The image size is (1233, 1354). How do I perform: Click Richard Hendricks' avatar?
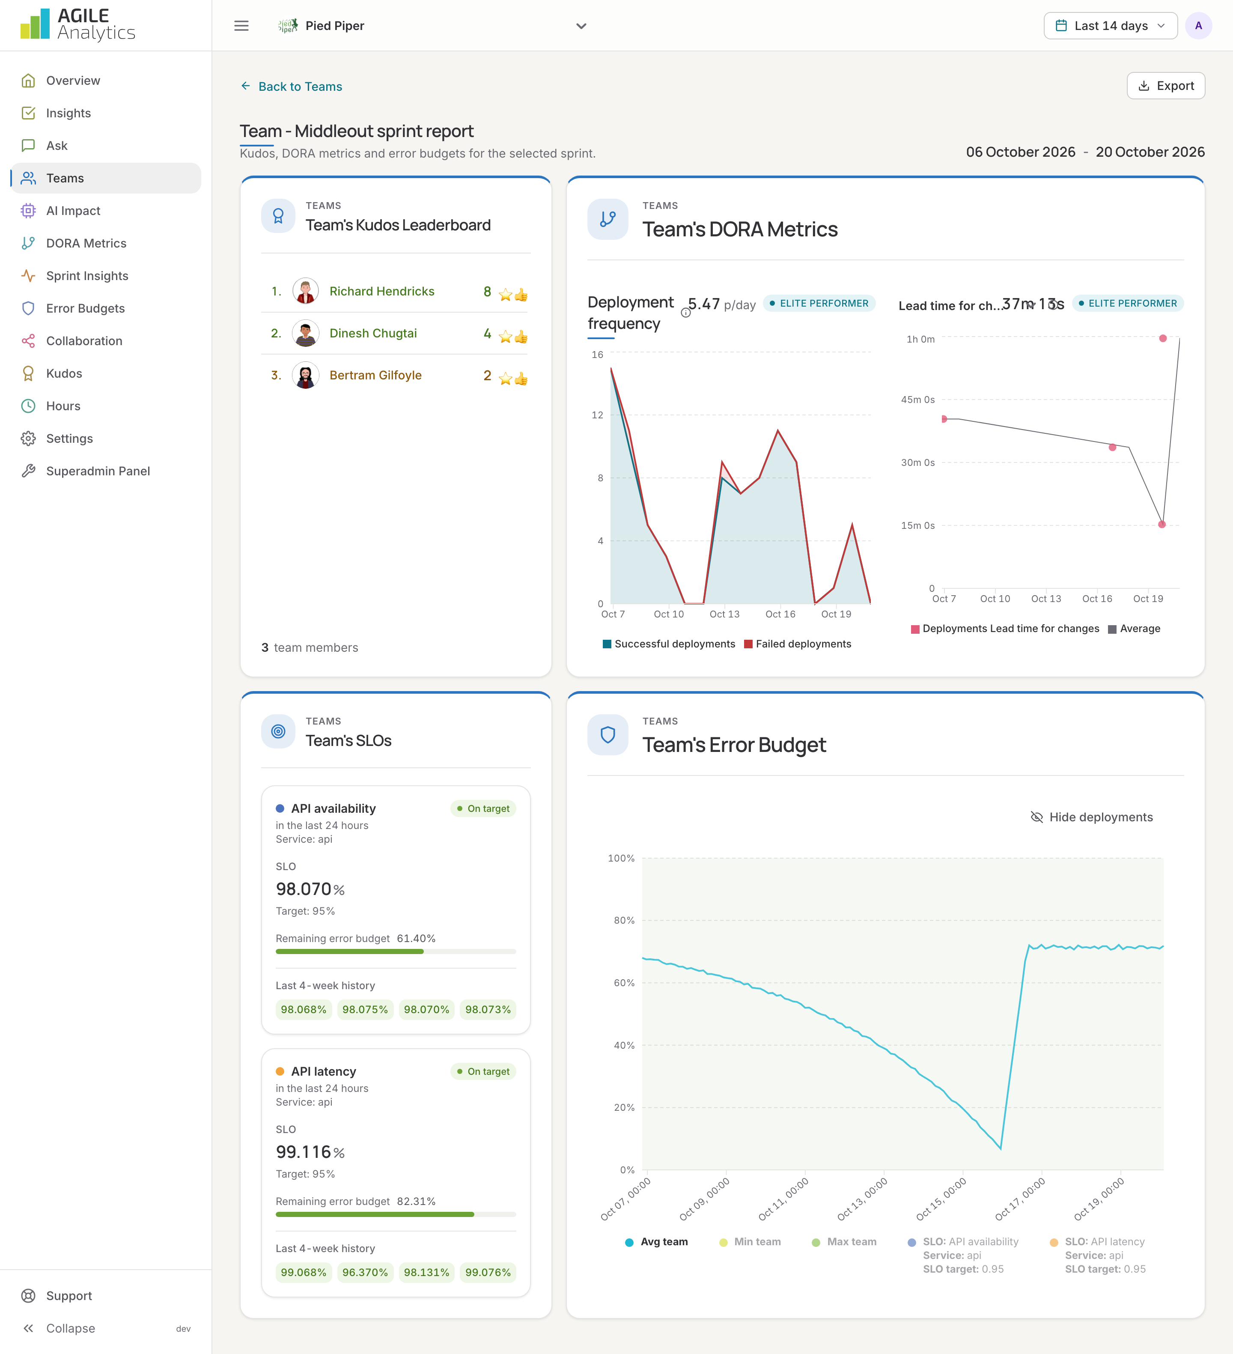click(x=306, y=292)
